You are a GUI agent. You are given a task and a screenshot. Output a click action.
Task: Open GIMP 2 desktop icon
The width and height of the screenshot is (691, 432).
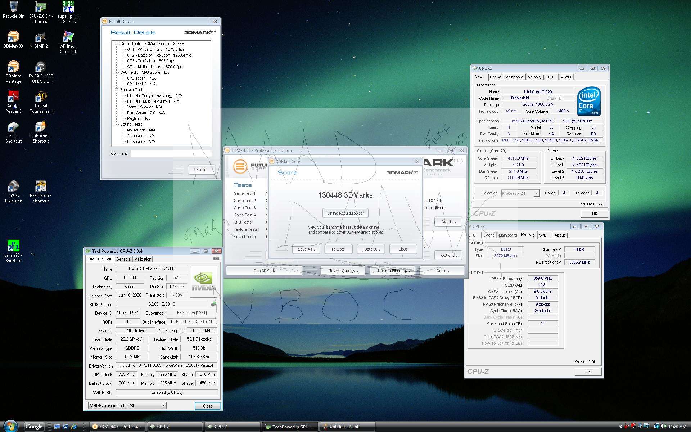click(41, 39)
